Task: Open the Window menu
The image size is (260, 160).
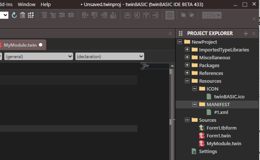Action: click(x=27, y=5)
